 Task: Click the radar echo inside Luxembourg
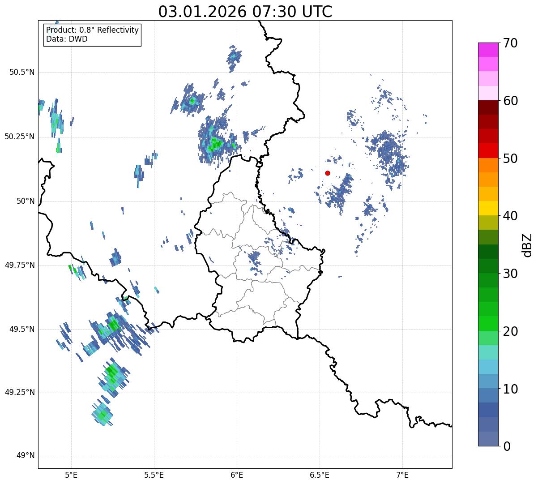click(254, 258)
